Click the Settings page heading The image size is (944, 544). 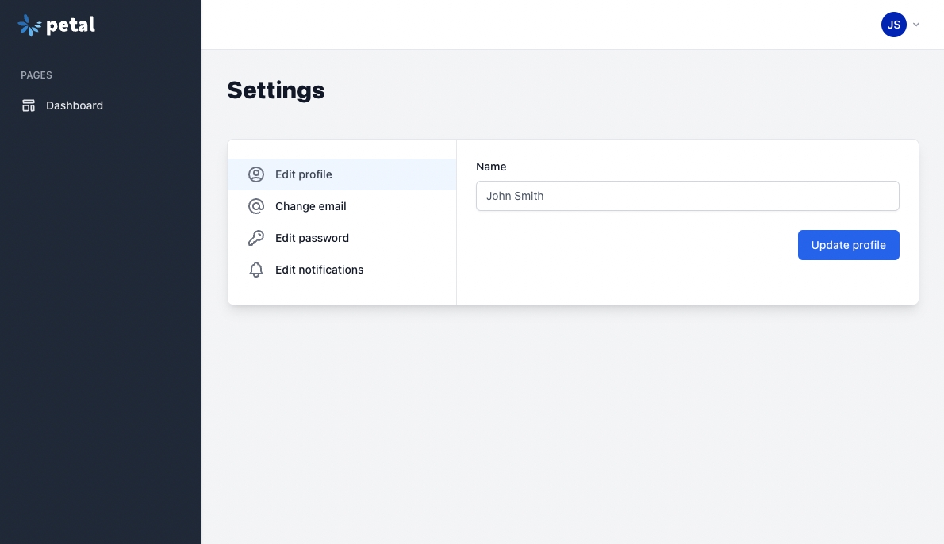[276, 90]
